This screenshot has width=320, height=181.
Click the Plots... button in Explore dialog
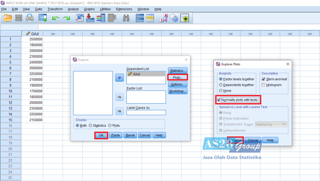click(x=177, y=77)
